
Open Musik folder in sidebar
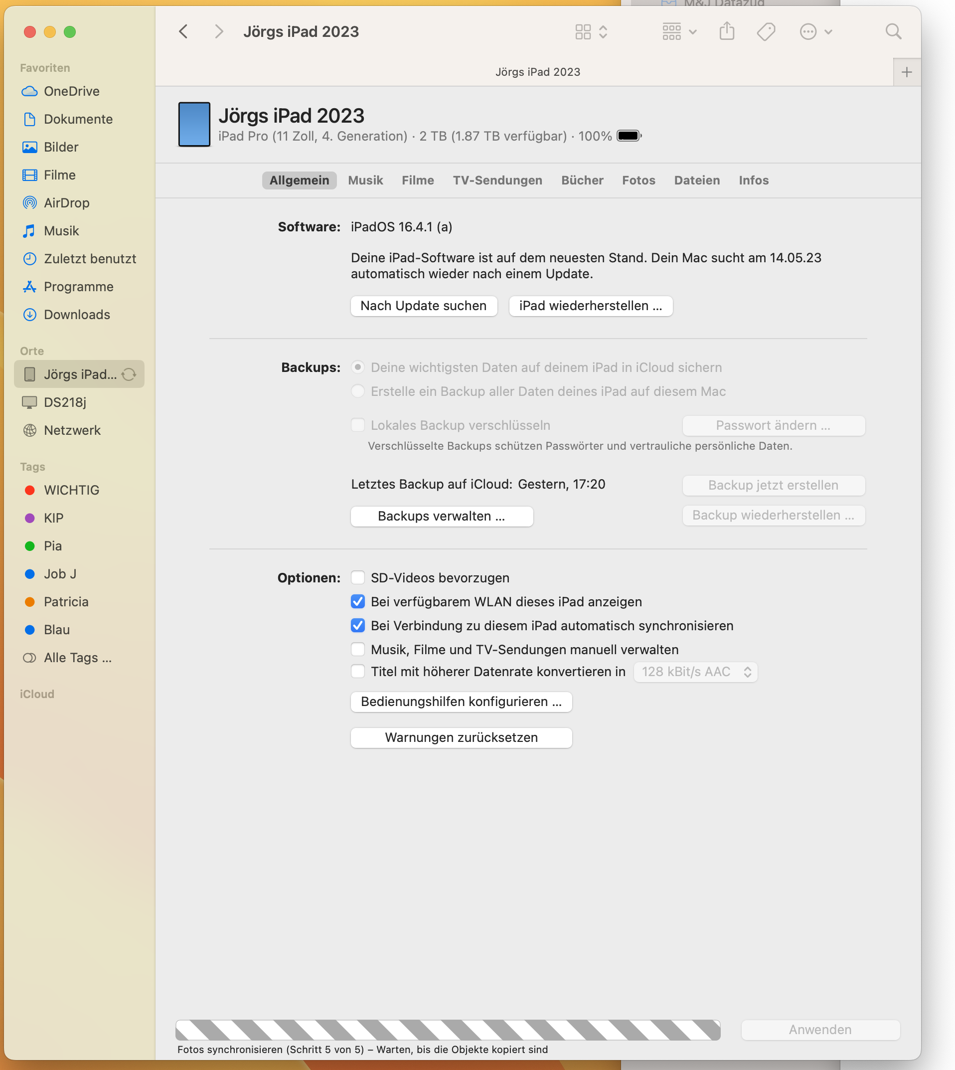79,231
